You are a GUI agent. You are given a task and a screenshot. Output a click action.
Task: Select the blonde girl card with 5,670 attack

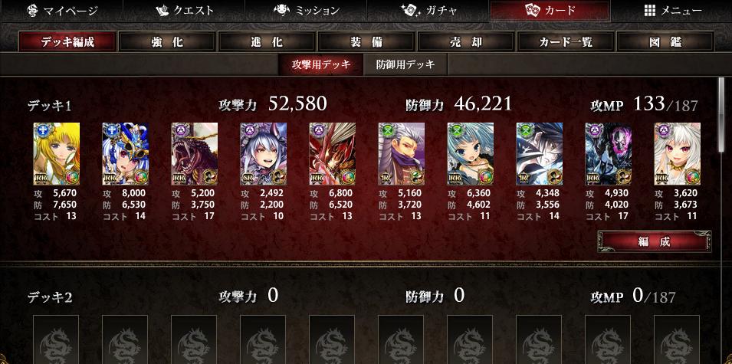[57, 154]
